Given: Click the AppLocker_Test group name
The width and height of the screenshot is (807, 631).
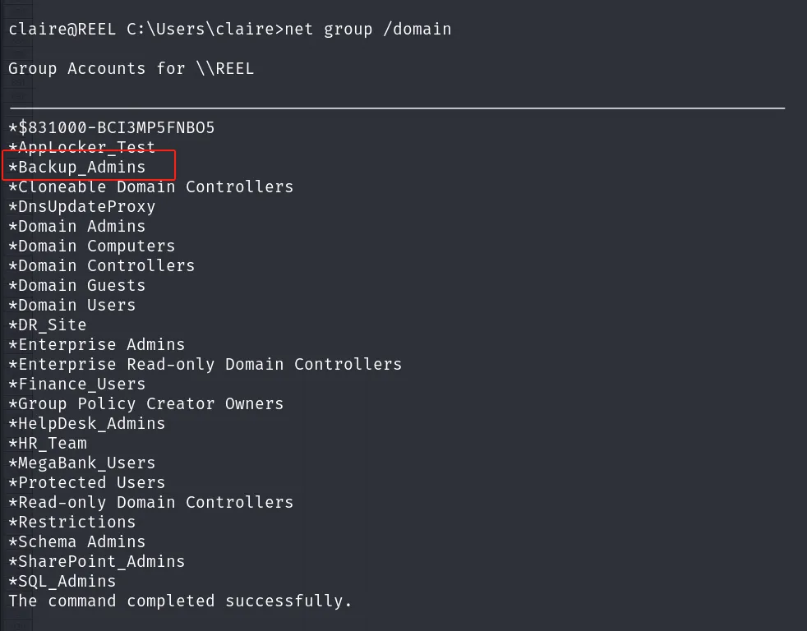Looking at the screenshot, I should (x=82, y=147).
